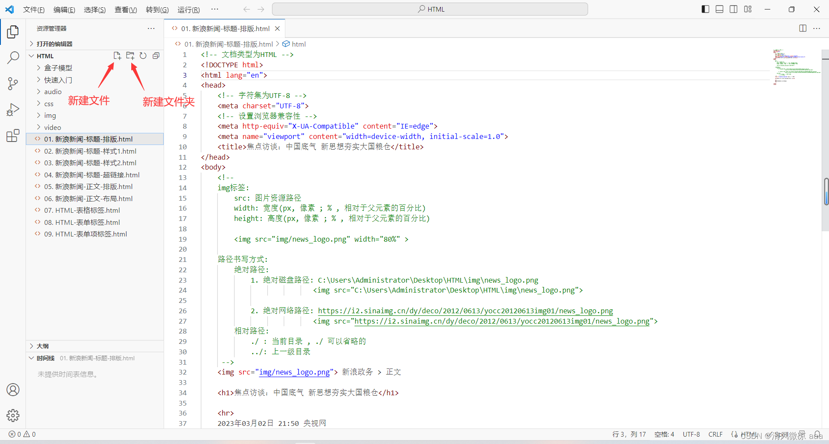
Task: Open editor more actions ellipsis
Action: [816, 28]
